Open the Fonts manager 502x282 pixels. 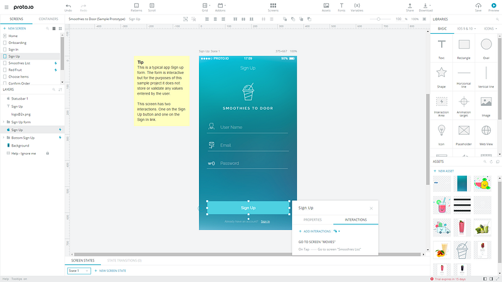point(341,8)
